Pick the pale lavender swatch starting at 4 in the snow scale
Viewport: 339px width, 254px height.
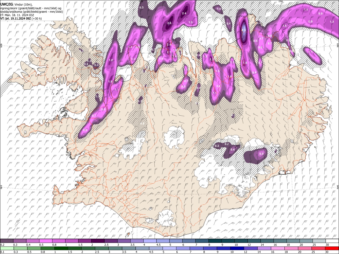pos(150,241)
